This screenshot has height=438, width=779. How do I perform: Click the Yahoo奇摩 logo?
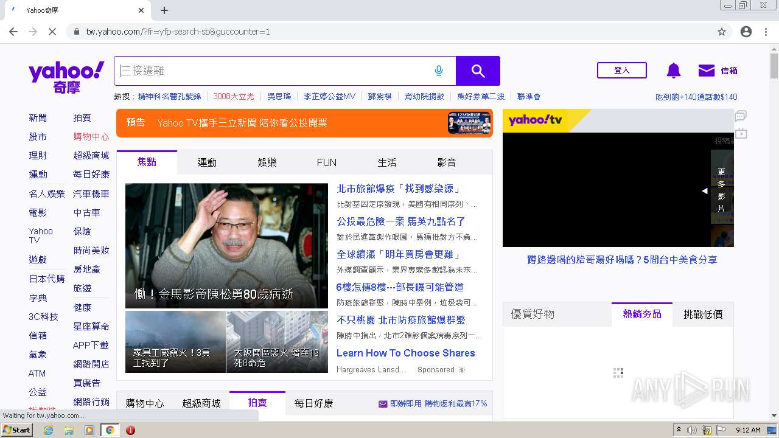click(x=66, y=77)
